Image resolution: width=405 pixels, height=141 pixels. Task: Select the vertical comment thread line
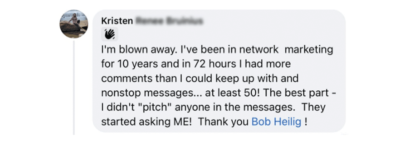tap(74, 87)
